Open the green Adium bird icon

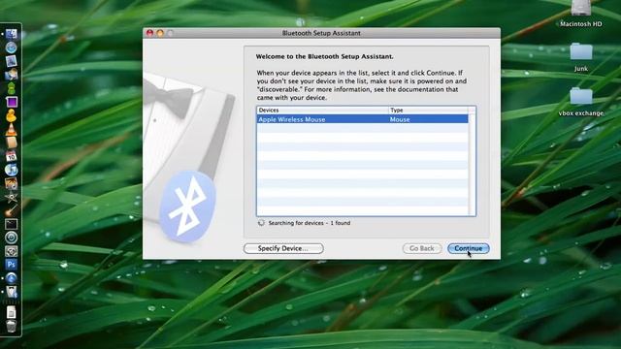pyautogui.click(x=11, y=88)
